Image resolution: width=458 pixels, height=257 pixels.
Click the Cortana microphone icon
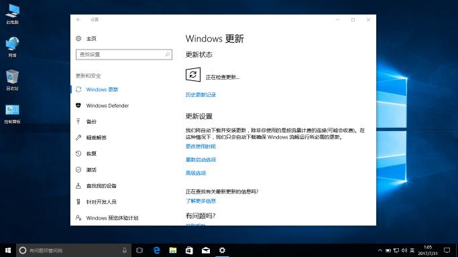tap(125, 250)
